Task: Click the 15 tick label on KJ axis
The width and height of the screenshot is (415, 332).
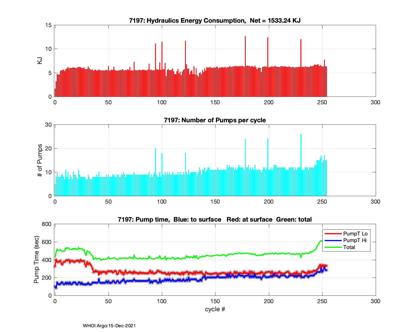Action: tap(48, 25)
